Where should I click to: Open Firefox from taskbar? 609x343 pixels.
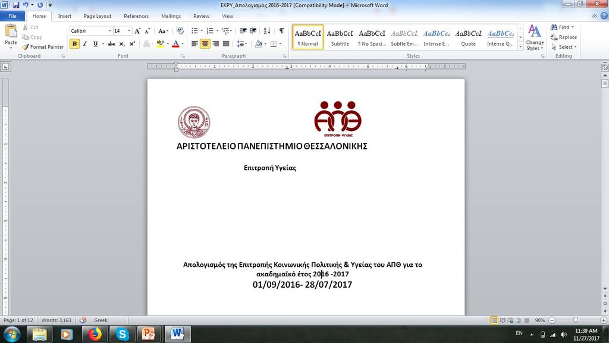pyautogui.click(x=95, y=334)
